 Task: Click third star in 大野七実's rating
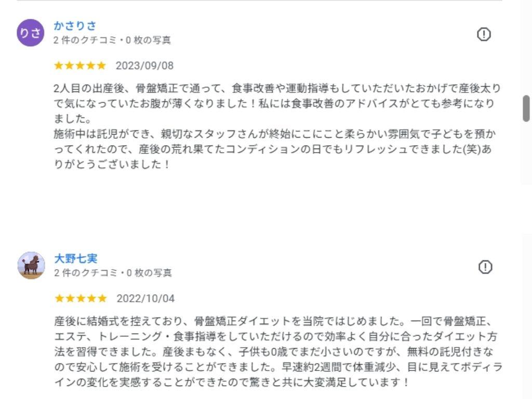pos(81,298)
